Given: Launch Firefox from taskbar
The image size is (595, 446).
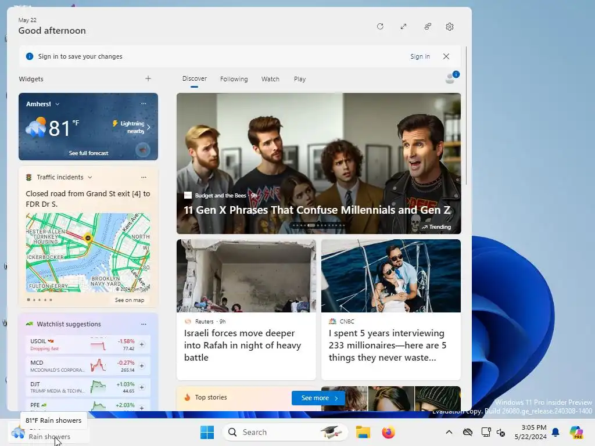Looking at the screenshot, I should click(x=388, y=432).
